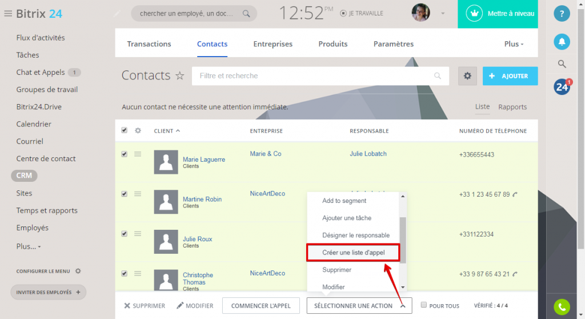Open notifications bell icon
This screenshot has height=319, width=585.
[x=562, y=42]
